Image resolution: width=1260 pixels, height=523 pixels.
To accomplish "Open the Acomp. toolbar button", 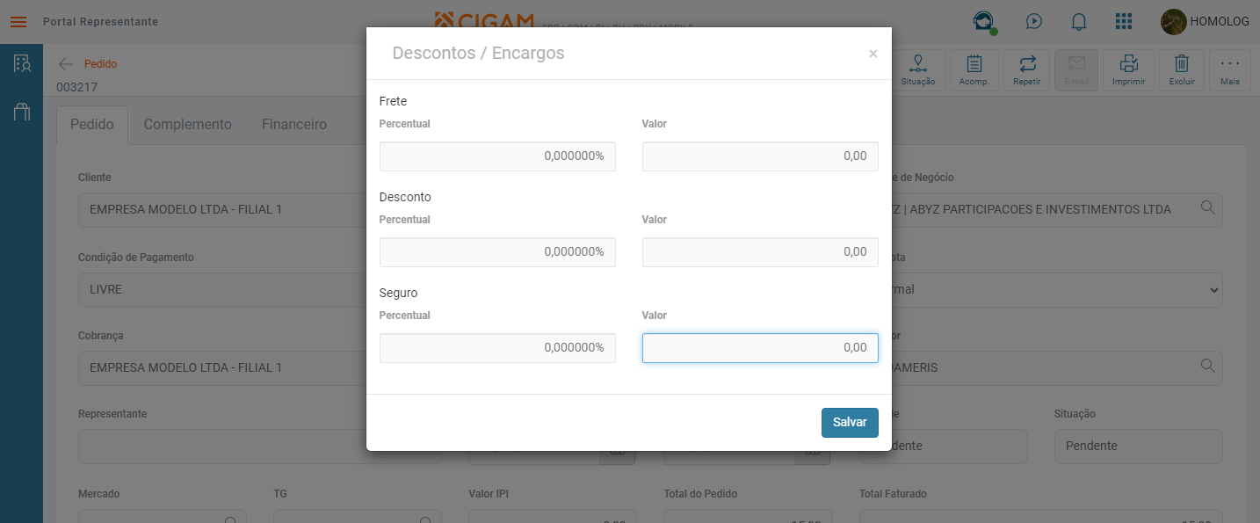I will (974, 70).
